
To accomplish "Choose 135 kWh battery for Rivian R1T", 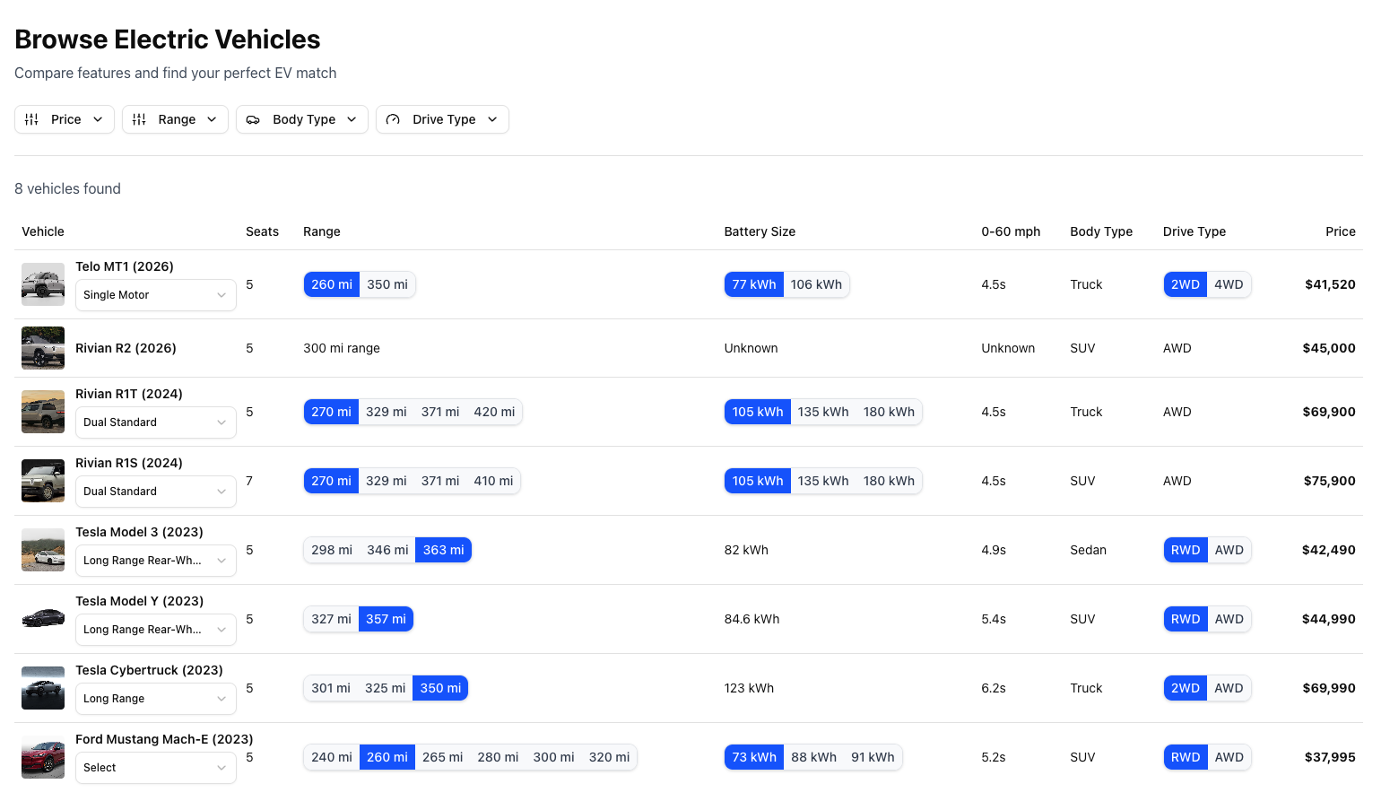I will [x=823, y=412].
